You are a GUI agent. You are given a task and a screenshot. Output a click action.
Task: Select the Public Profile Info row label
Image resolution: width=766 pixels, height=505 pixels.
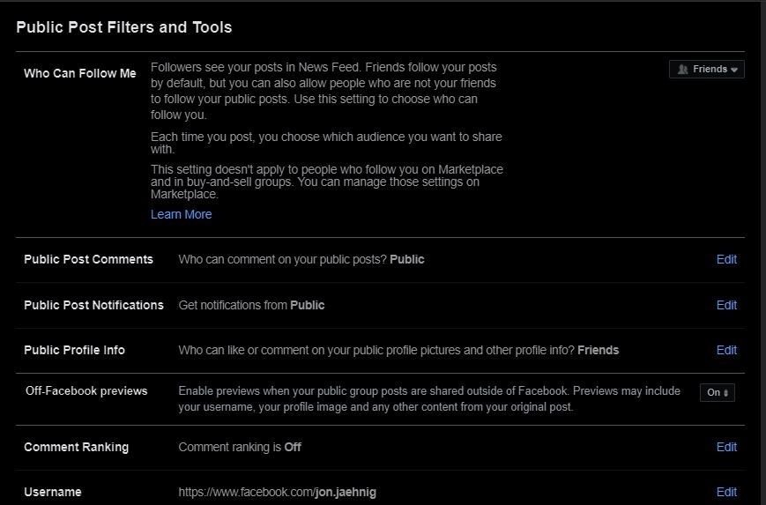tap(74, 350)
